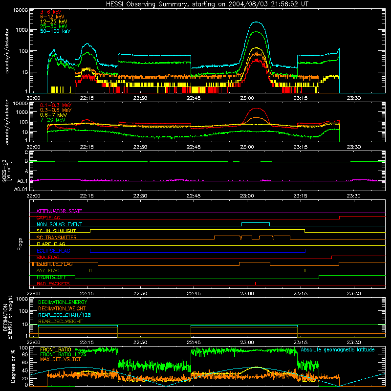
Task: Select the NON_SOLAR_EVENT flag label
Action: pyautogui.click(x=59, y=224)
